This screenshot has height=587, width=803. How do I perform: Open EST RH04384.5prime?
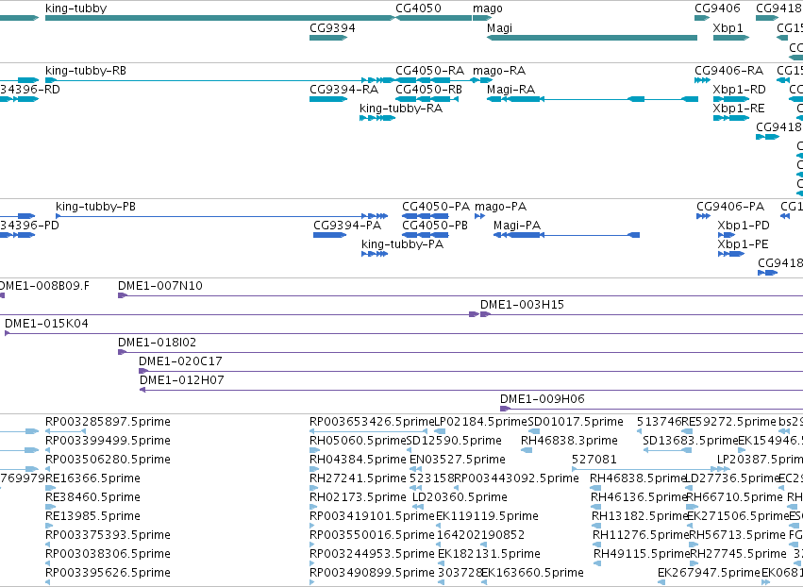[x=312, y=469]
